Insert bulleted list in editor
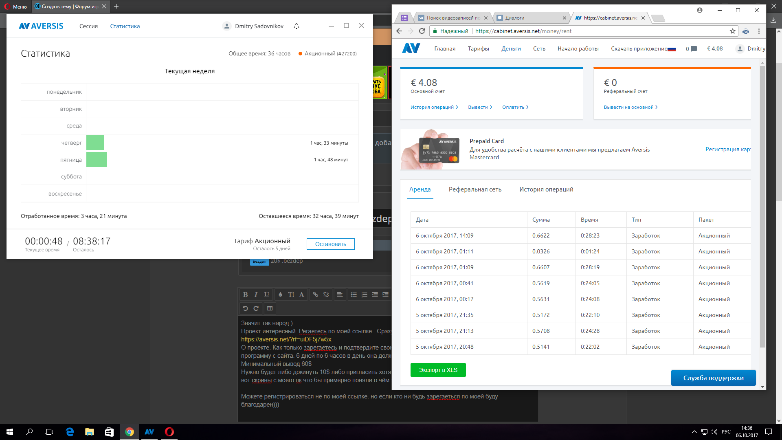The image size is (782, 440). (x=354, y=295)
